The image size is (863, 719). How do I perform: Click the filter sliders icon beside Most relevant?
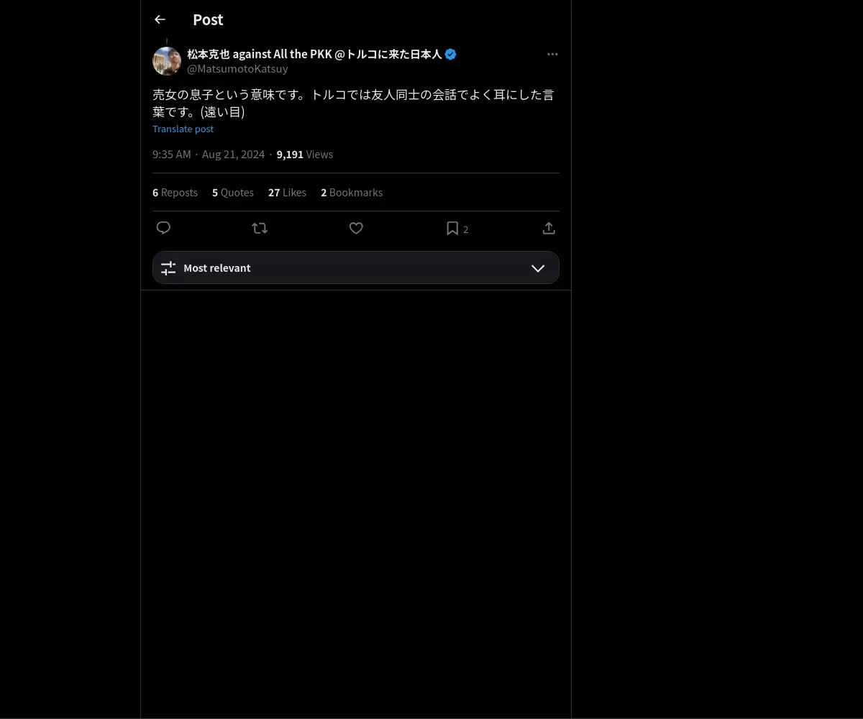pyautogui.click(x=168, y=268)
